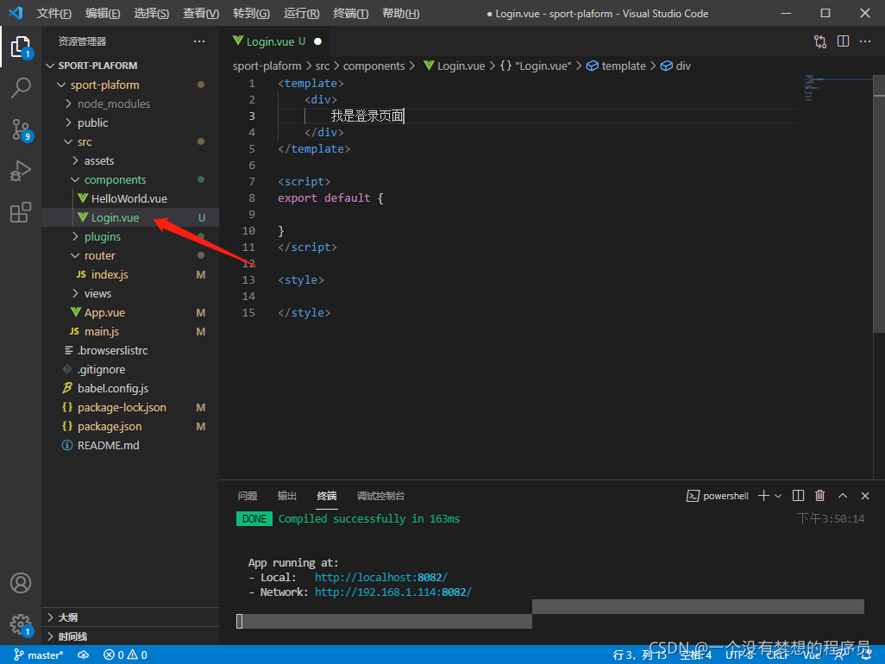885x664 pixels.
Task: Click the editor vertical scrollbar
Action: pos(879,204)
